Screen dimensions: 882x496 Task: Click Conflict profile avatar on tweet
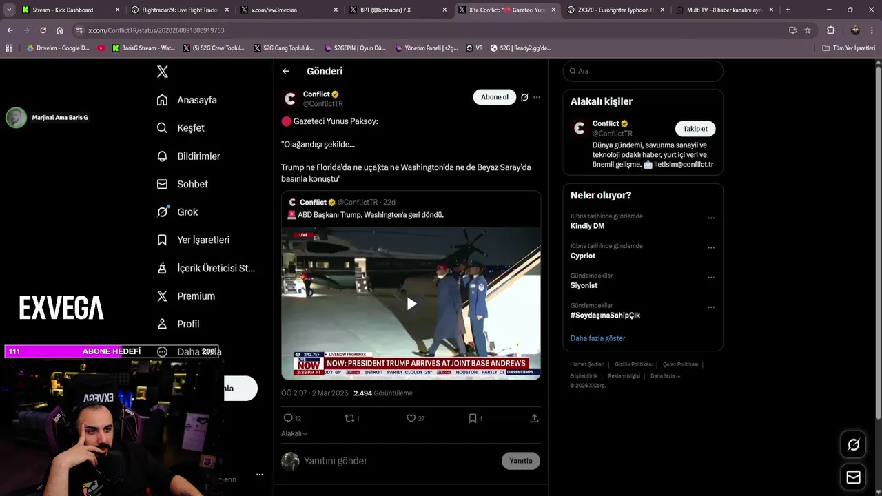(x=290, y=99)
